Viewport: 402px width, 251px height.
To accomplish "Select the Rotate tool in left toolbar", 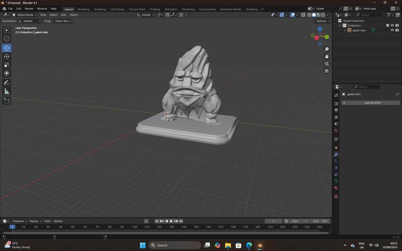I will tap(7, 57).
